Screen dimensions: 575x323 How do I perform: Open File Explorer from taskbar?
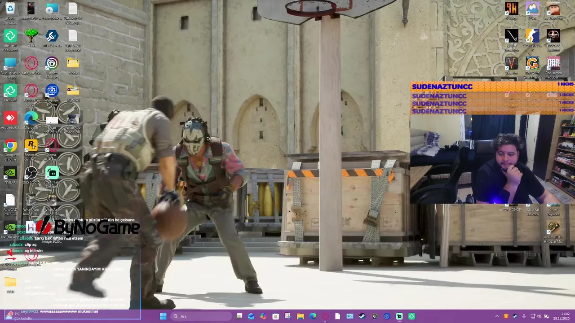click(301, 316)
